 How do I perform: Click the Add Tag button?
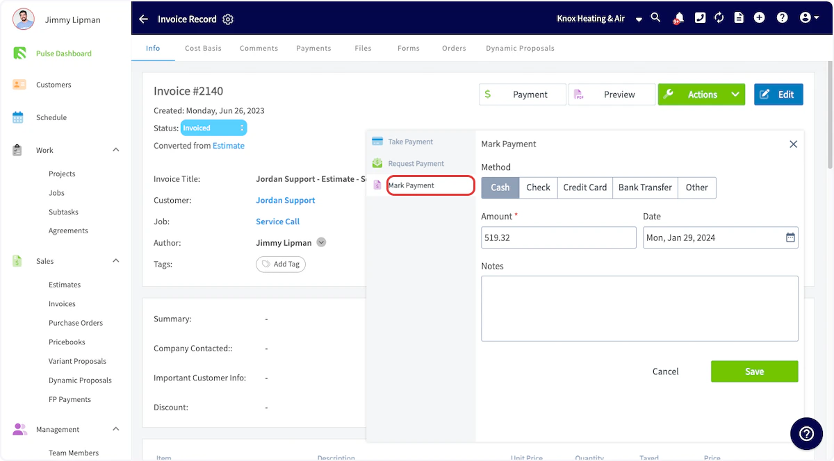pos(281,264)
